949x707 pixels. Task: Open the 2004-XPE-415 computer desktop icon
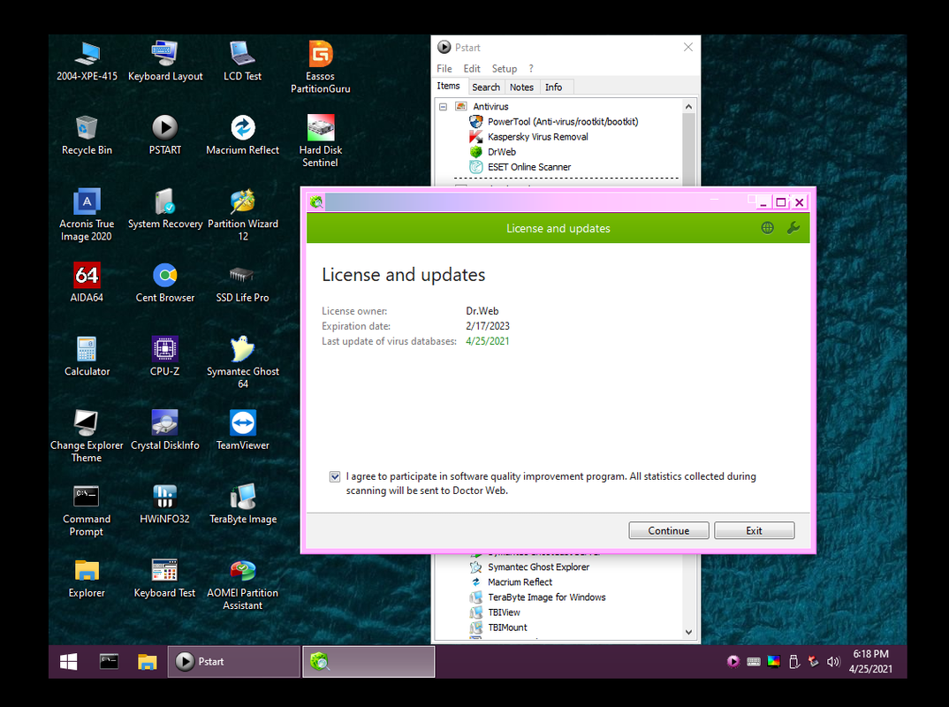coord(87,60)
